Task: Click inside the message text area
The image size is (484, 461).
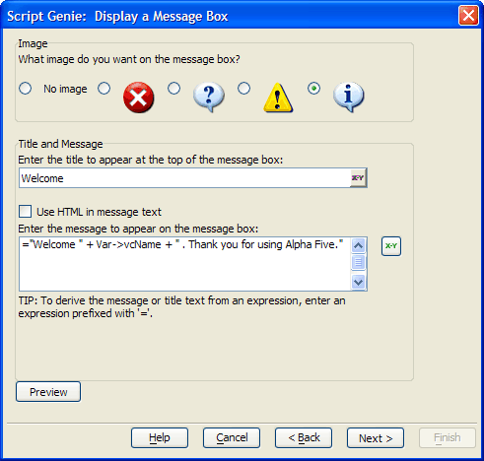Action: tap(185, 264)
